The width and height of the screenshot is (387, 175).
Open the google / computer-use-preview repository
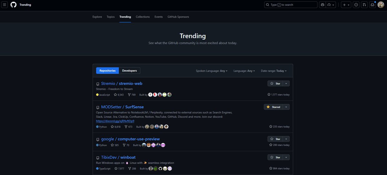click(x=130, y=139)
